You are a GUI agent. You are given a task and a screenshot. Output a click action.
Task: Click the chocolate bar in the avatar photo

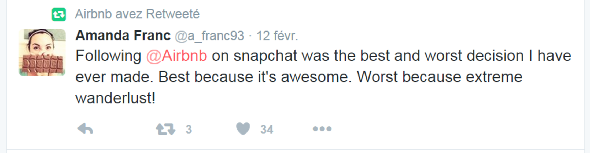pyautogui.click(x=43, y=64)
